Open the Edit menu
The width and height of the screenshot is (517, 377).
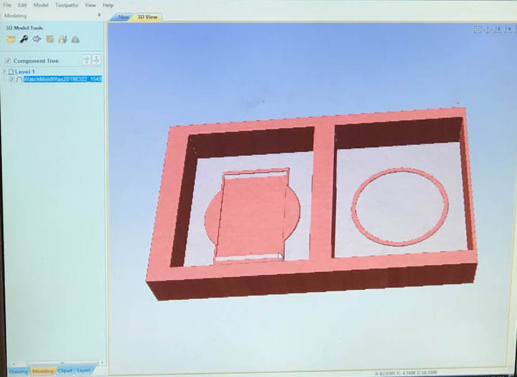pyautogui.click(x=22, y=5)
